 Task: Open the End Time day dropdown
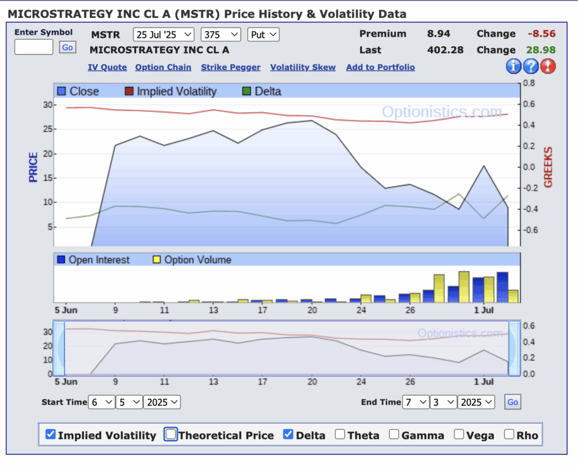click(443, 402)
